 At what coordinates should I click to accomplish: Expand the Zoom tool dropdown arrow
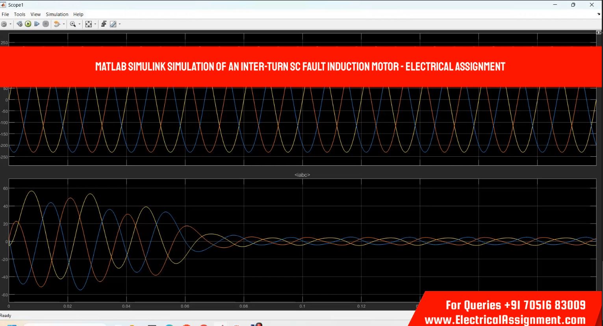click(80, 24)
